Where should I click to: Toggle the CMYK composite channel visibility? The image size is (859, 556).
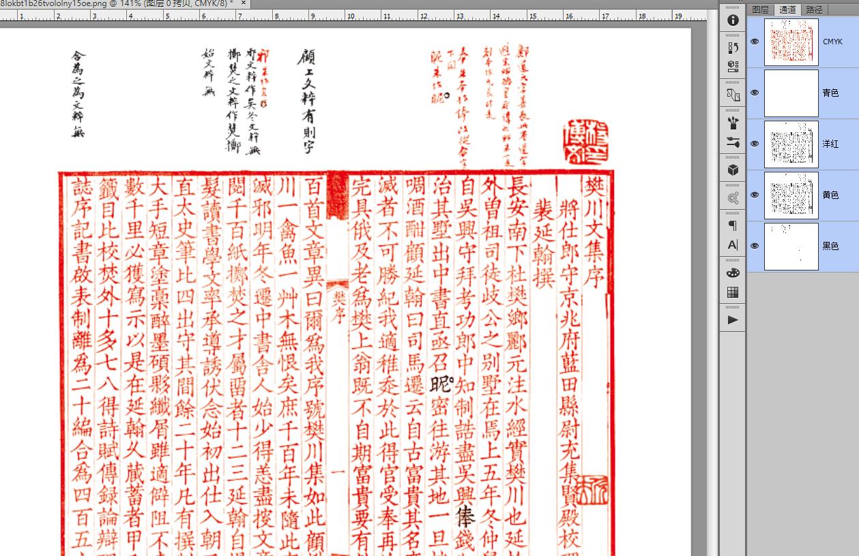pyautogui.click(x=755, y=42)
